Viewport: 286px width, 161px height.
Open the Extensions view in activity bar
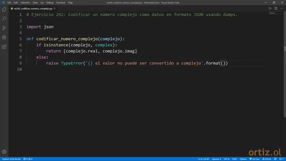tap(4, 47)
